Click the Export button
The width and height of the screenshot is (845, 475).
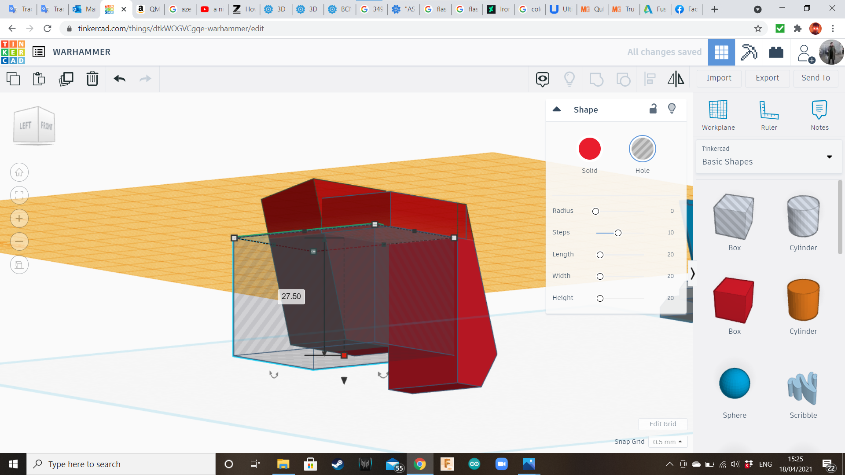point(767,78)
